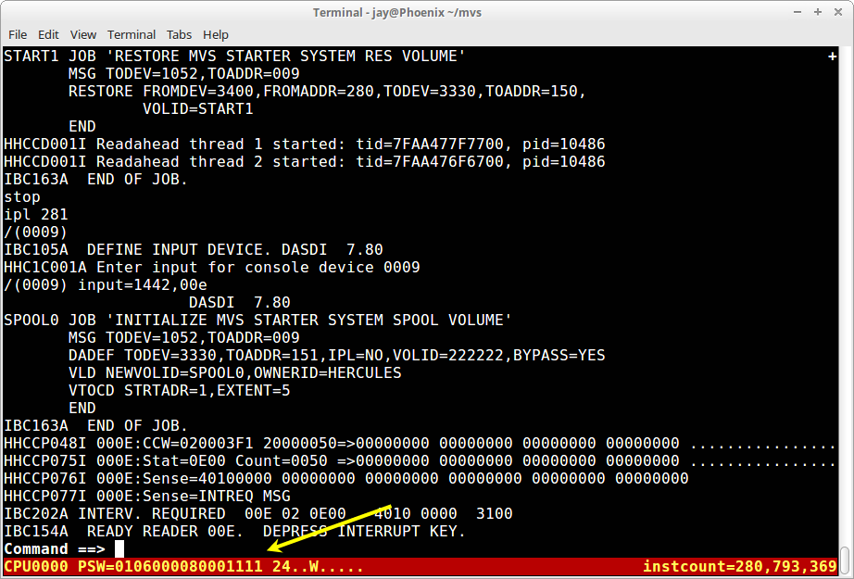854x579 pixels.
Task: Open the Help menu
Action: pos(216,35)
